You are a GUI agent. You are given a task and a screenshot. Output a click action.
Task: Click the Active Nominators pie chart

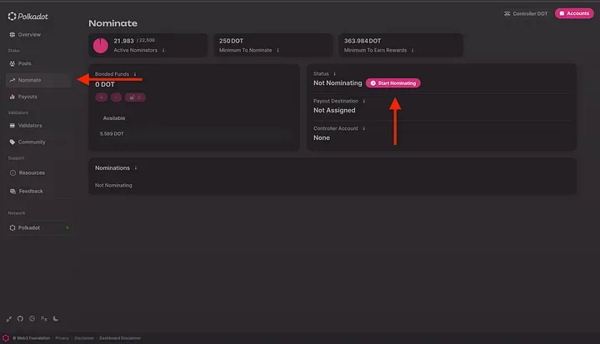point(101,46)
